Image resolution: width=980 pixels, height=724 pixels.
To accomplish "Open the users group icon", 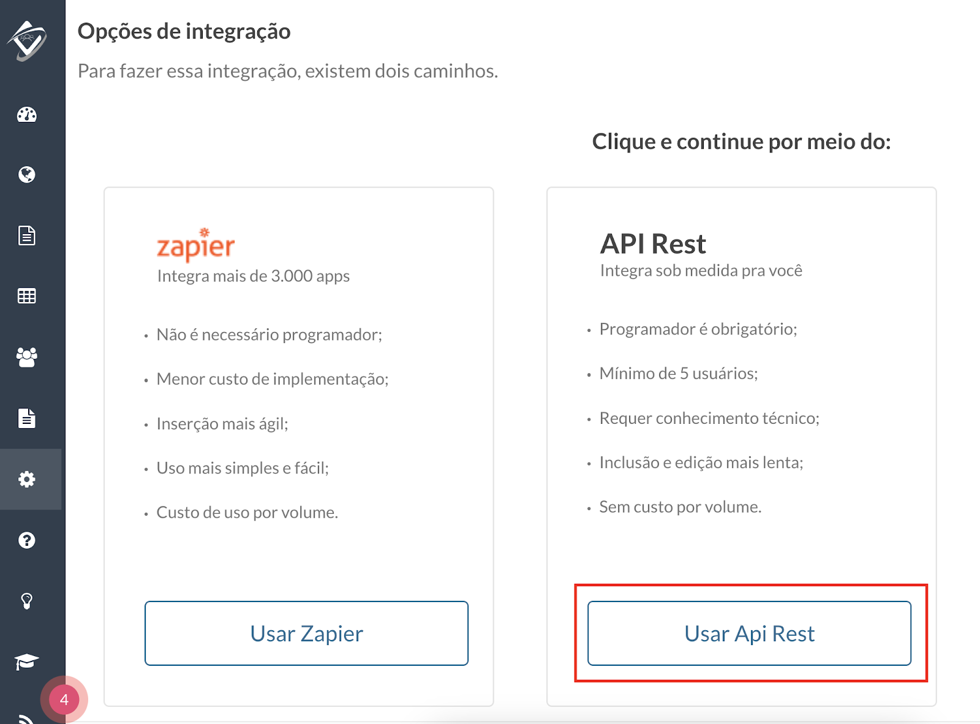I will 27,356.
